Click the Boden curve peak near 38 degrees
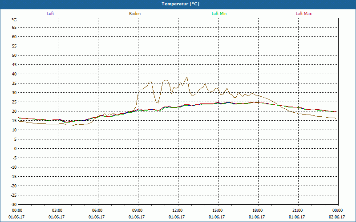The height and width of the screenshot is (222, 356). click(x=187, y=77)
